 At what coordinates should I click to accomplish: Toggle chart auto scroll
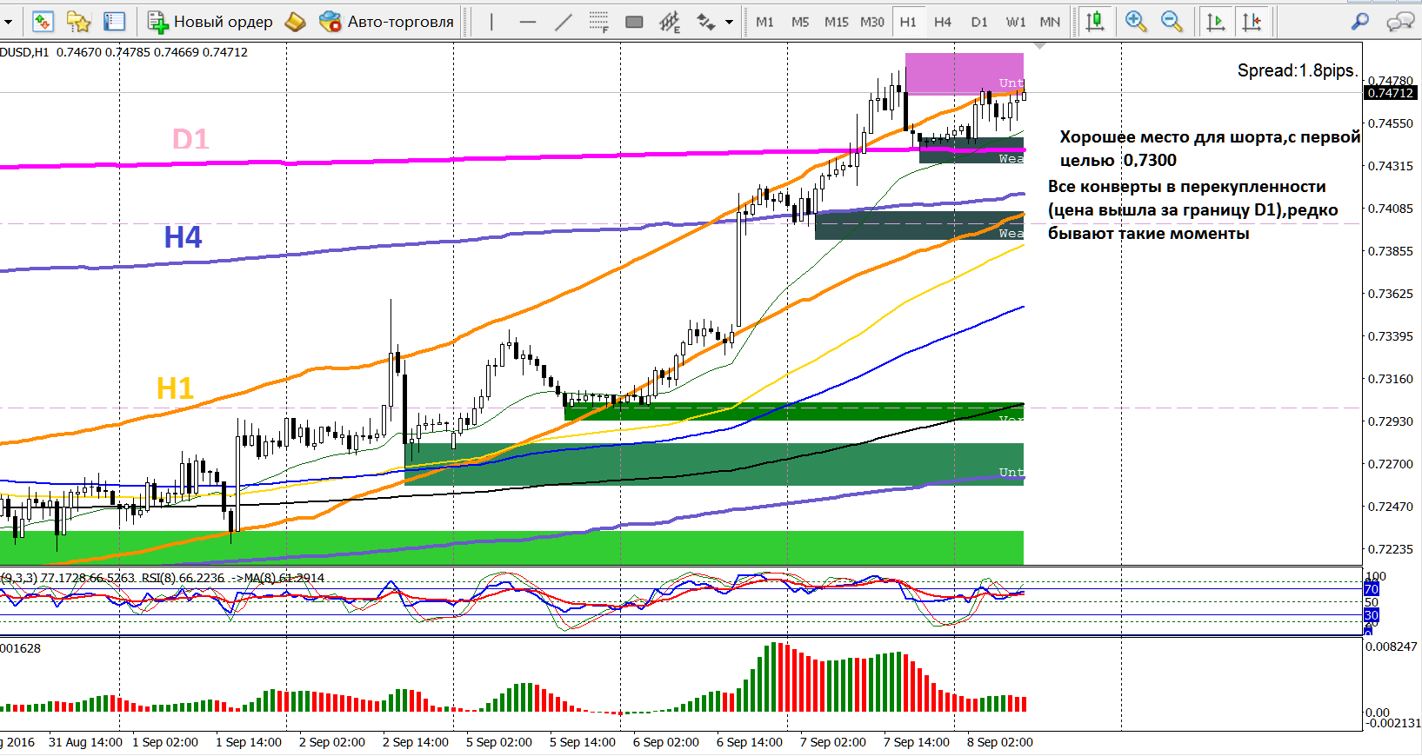(x=1216, y=22)
